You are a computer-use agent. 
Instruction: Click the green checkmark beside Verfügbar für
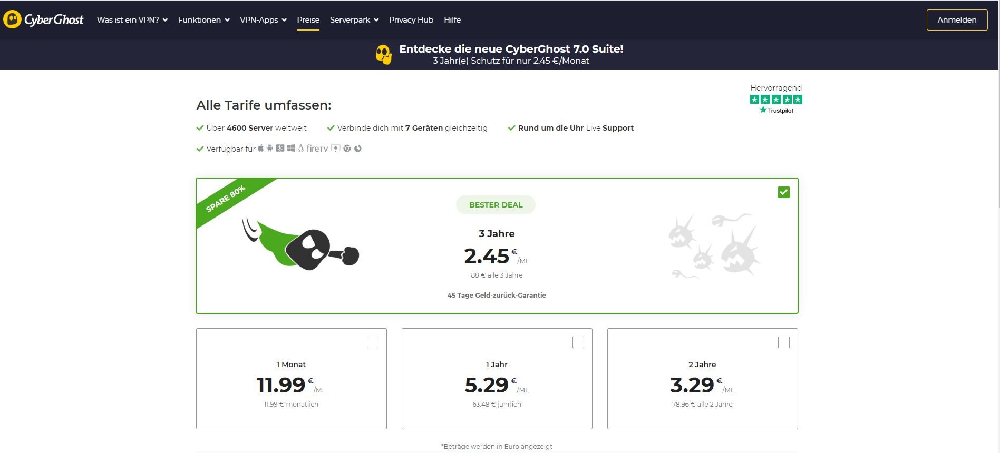[200, 149]
